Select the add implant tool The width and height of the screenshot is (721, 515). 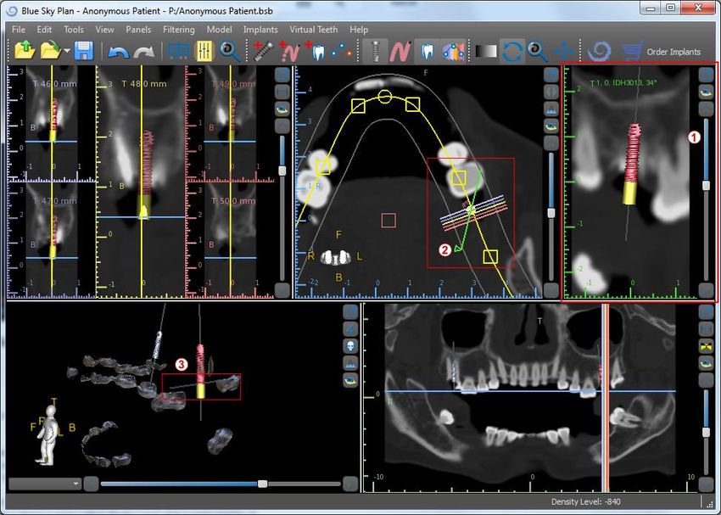pos(264,51)
